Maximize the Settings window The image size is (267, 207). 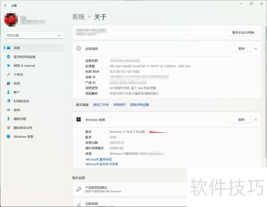[x=251, y=4]
